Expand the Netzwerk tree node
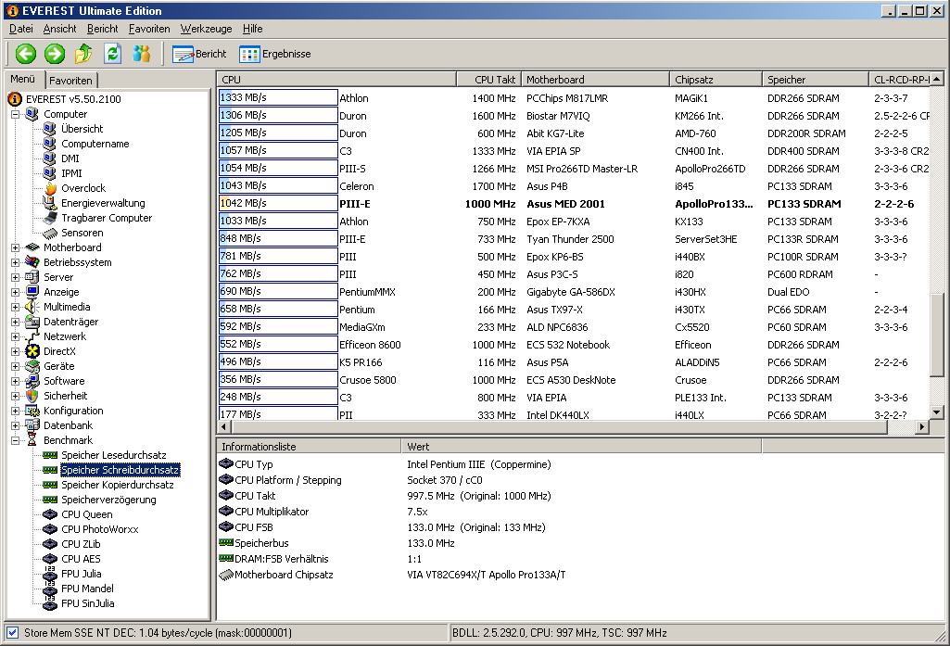The width and height of the screenshot is (950, 646). click(x=16, y=336)
